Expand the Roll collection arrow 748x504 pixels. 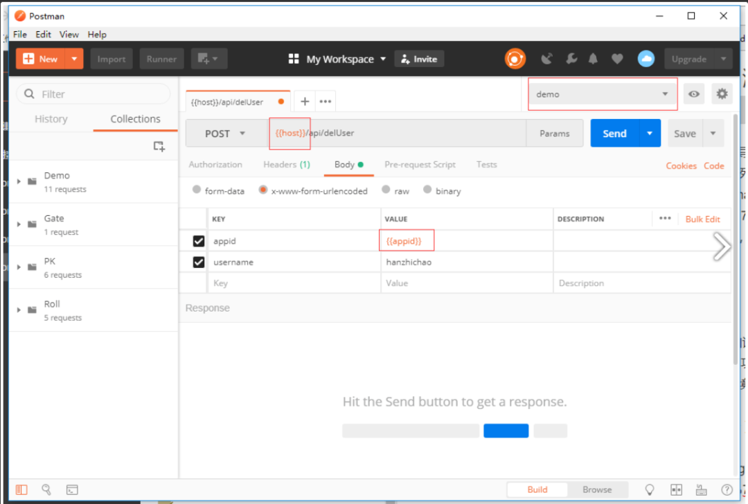point(19,310)
